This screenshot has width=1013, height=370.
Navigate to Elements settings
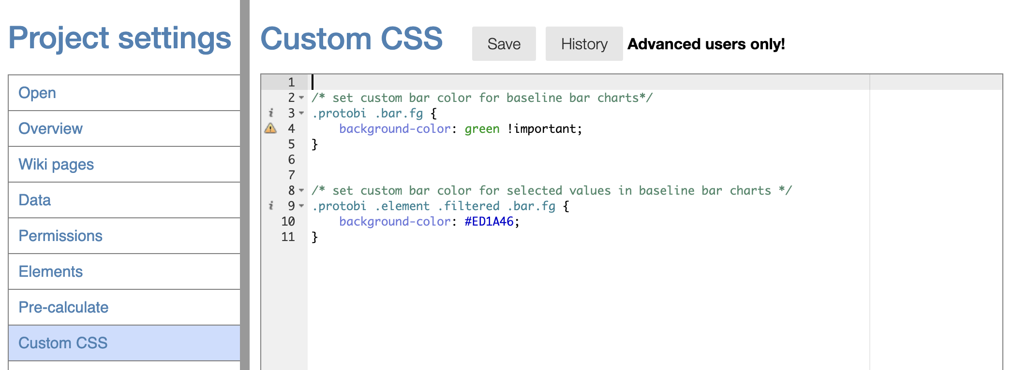51,271
